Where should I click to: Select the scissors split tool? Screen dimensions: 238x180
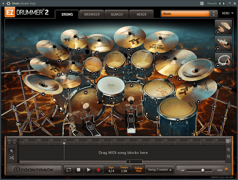pyautogui.click(x=12, y=158)
